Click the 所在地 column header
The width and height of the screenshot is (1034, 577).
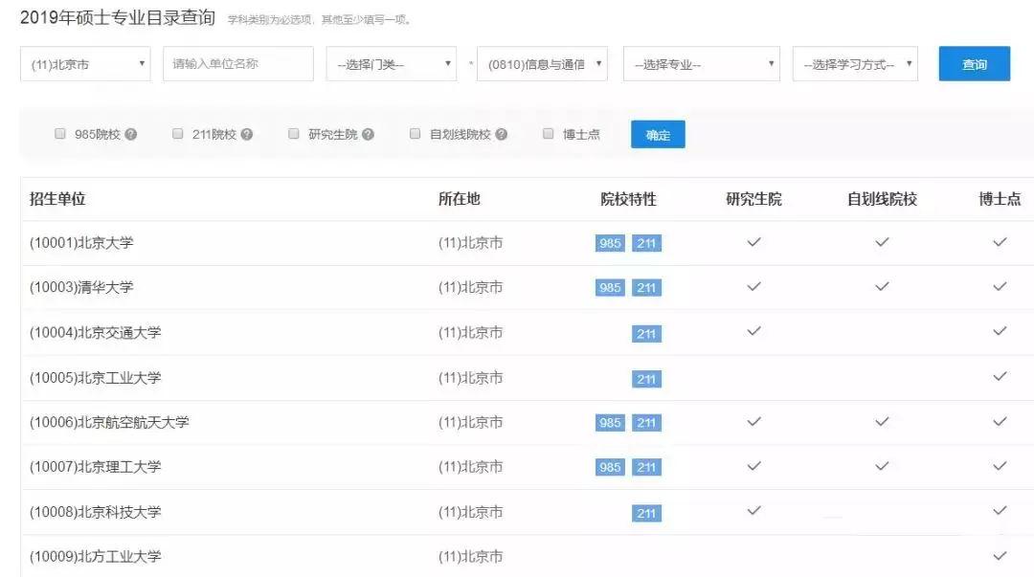click(459, 199)
